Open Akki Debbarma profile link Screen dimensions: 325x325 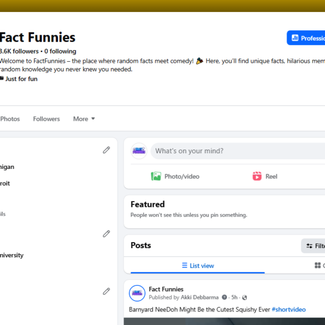(199, 297)
